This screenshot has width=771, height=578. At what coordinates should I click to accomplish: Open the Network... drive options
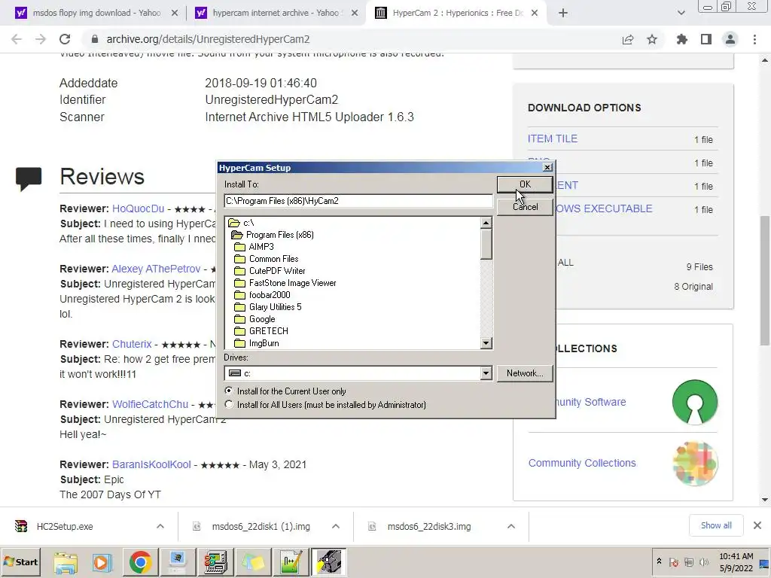pos(525,373)
